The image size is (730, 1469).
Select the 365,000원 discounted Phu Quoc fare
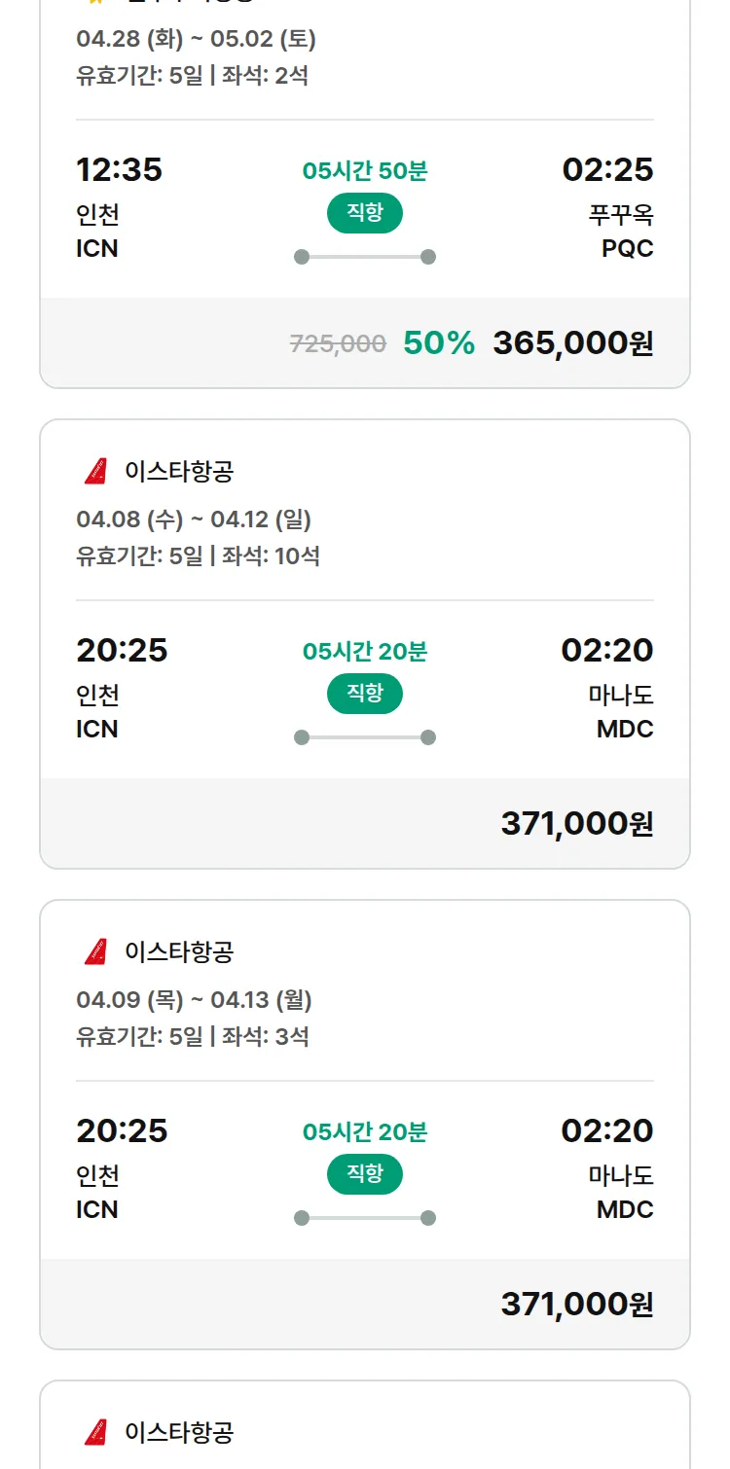[x=572, y=342]
